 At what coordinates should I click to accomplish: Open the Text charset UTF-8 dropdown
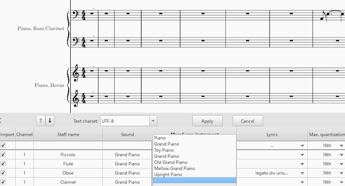(154, 121)
